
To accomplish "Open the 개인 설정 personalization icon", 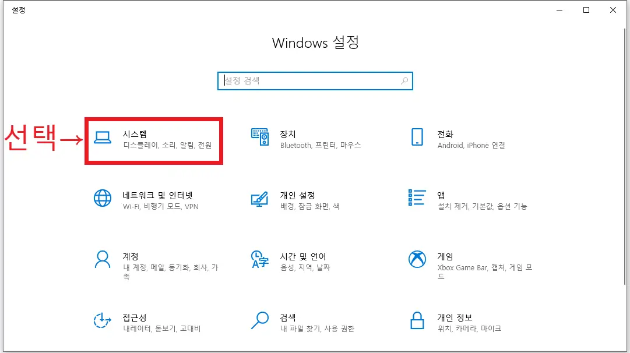I will click(259, 199).
